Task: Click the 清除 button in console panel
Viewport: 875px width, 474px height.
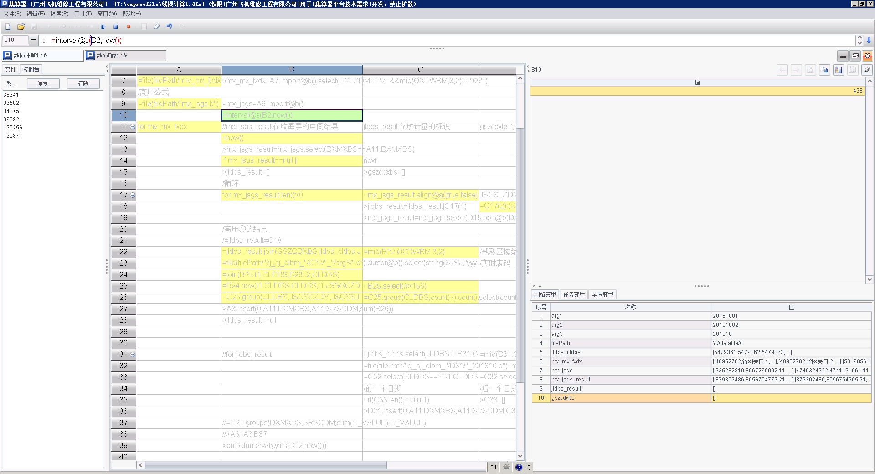Action: (x=83, y=83)
